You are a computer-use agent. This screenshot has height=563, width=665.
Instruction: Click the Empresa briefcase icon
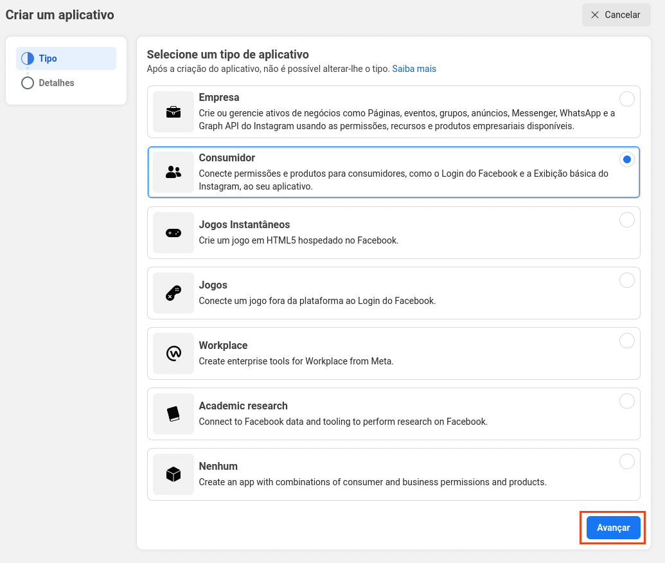tap(173, 112)
